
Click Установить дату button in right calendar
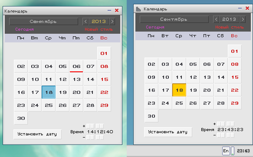point(168,132)
